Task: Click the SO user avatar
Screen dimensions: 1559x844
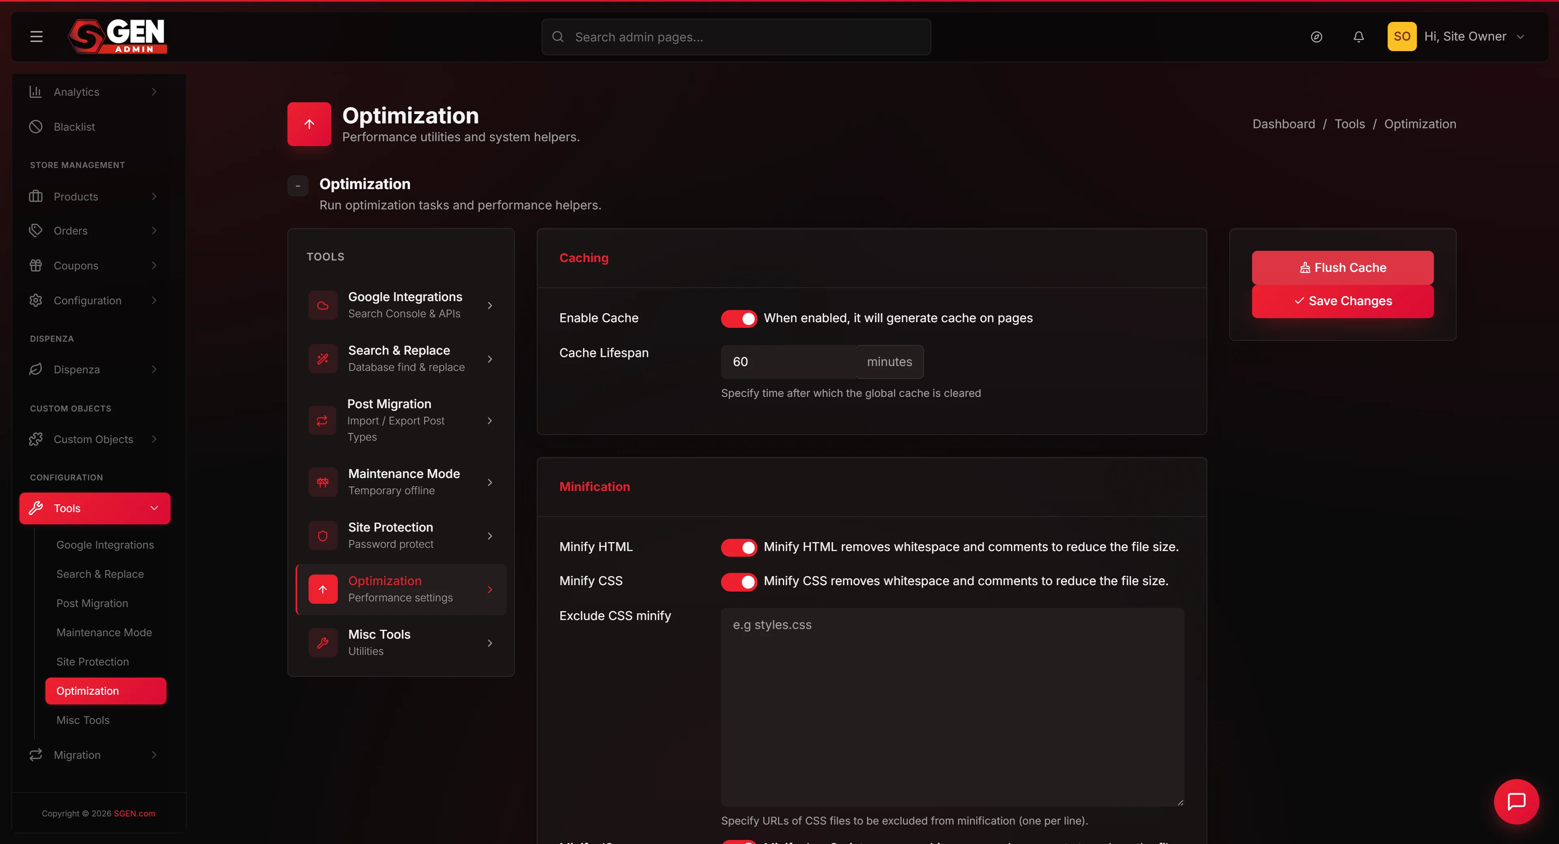Action: coord(1401,36)
